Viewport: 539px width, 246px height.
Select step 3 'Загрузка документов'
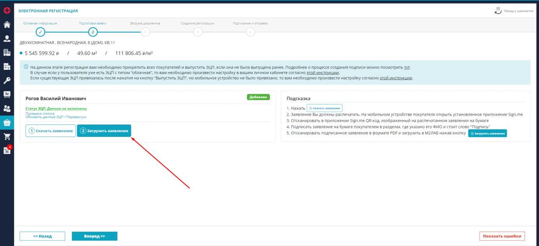[145, 32]
